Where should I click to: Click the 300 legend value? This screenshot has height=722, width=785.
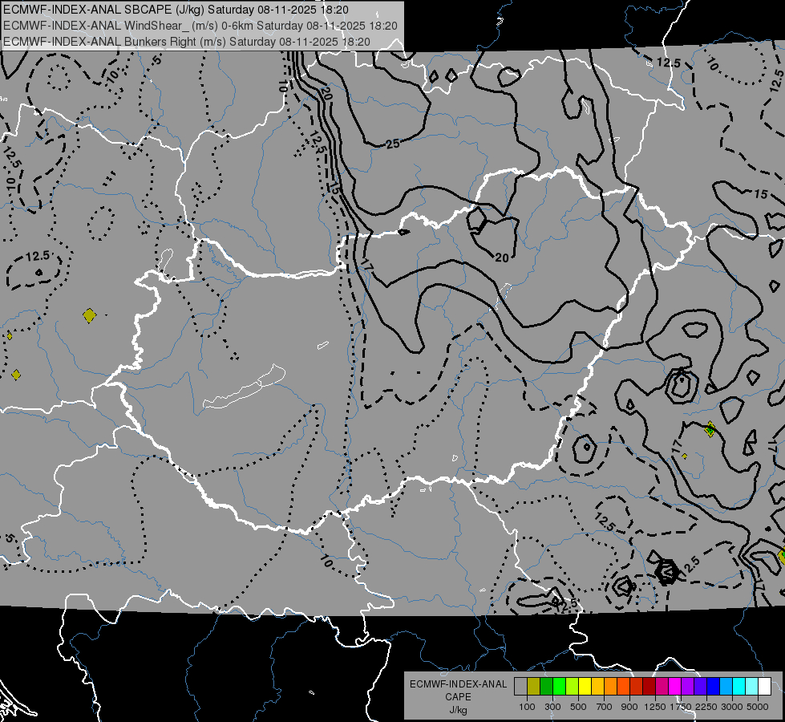pos(552,707)
